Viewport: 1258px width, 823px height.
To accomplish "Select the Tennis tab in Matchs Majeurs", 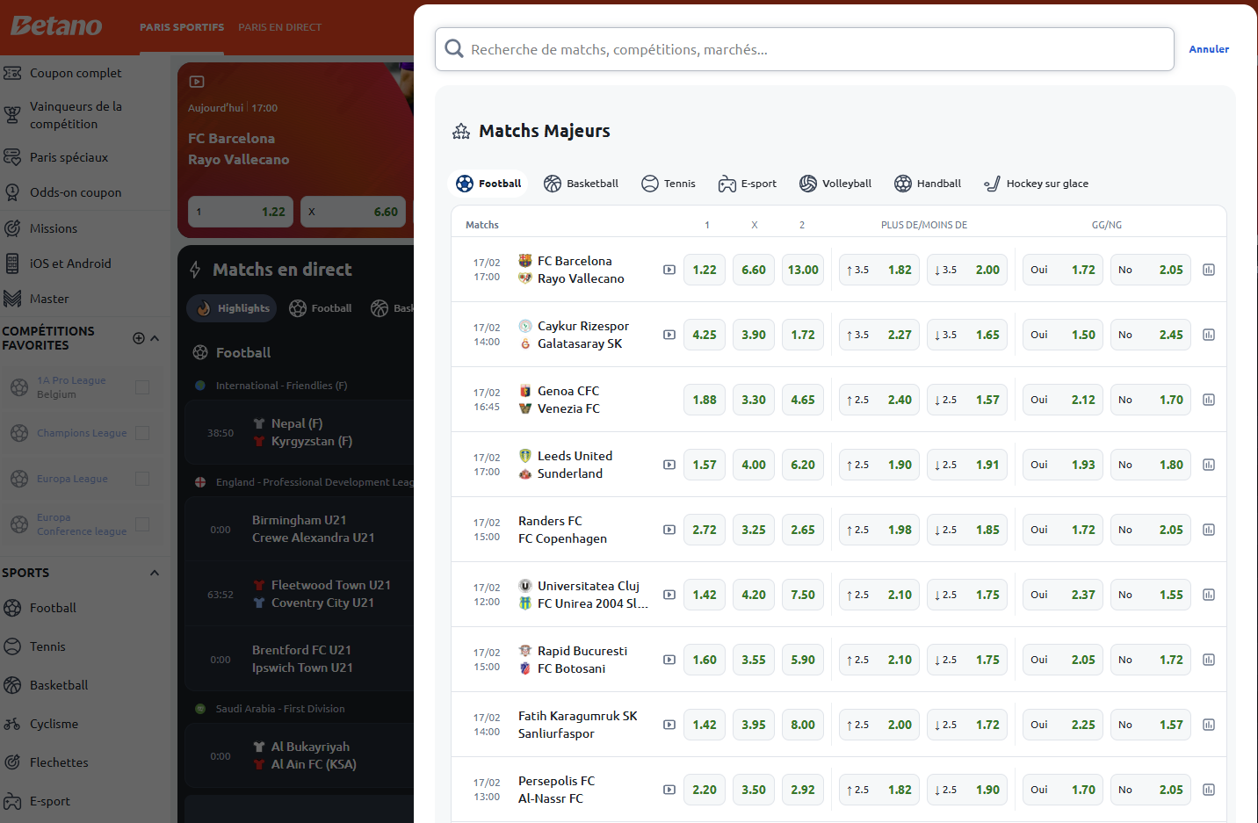I will [x=669, y=184].
